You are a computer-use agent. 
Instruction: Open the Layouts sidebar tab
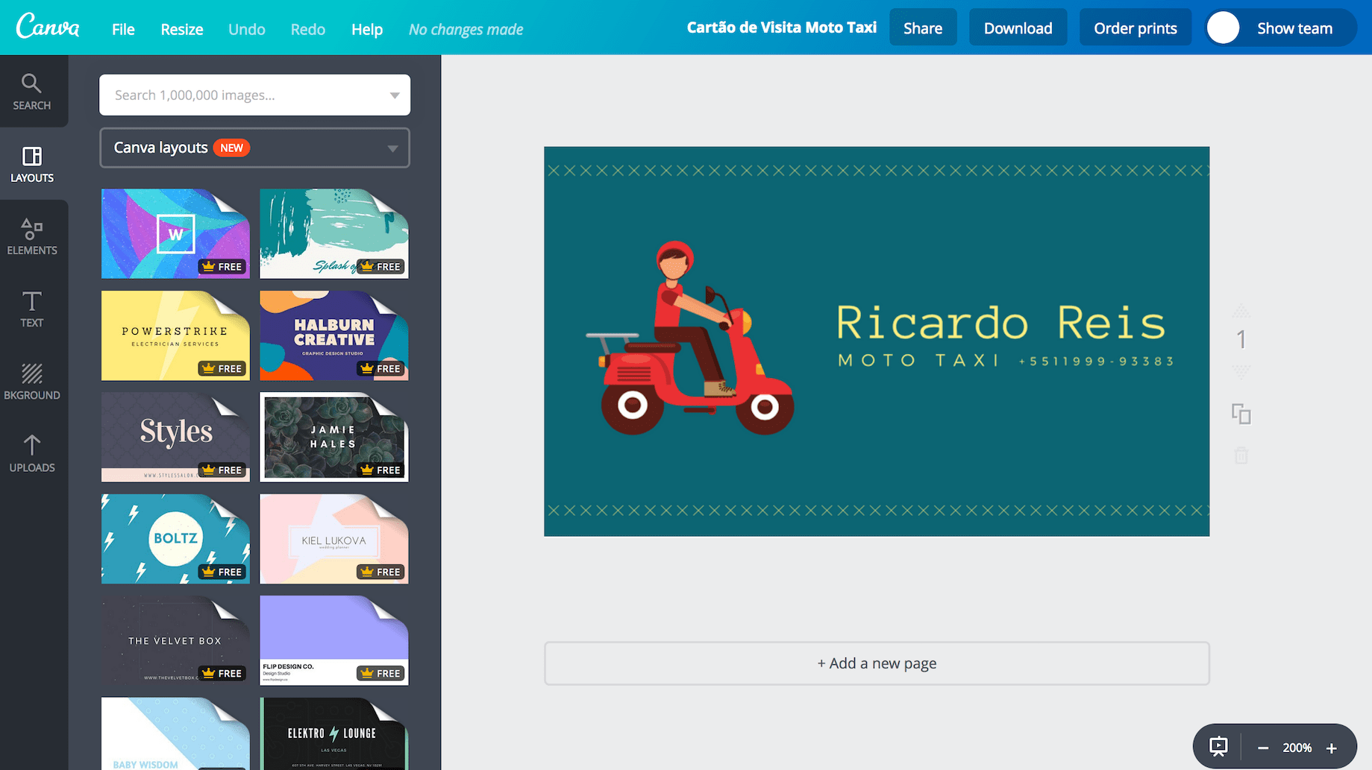[32, 164]
